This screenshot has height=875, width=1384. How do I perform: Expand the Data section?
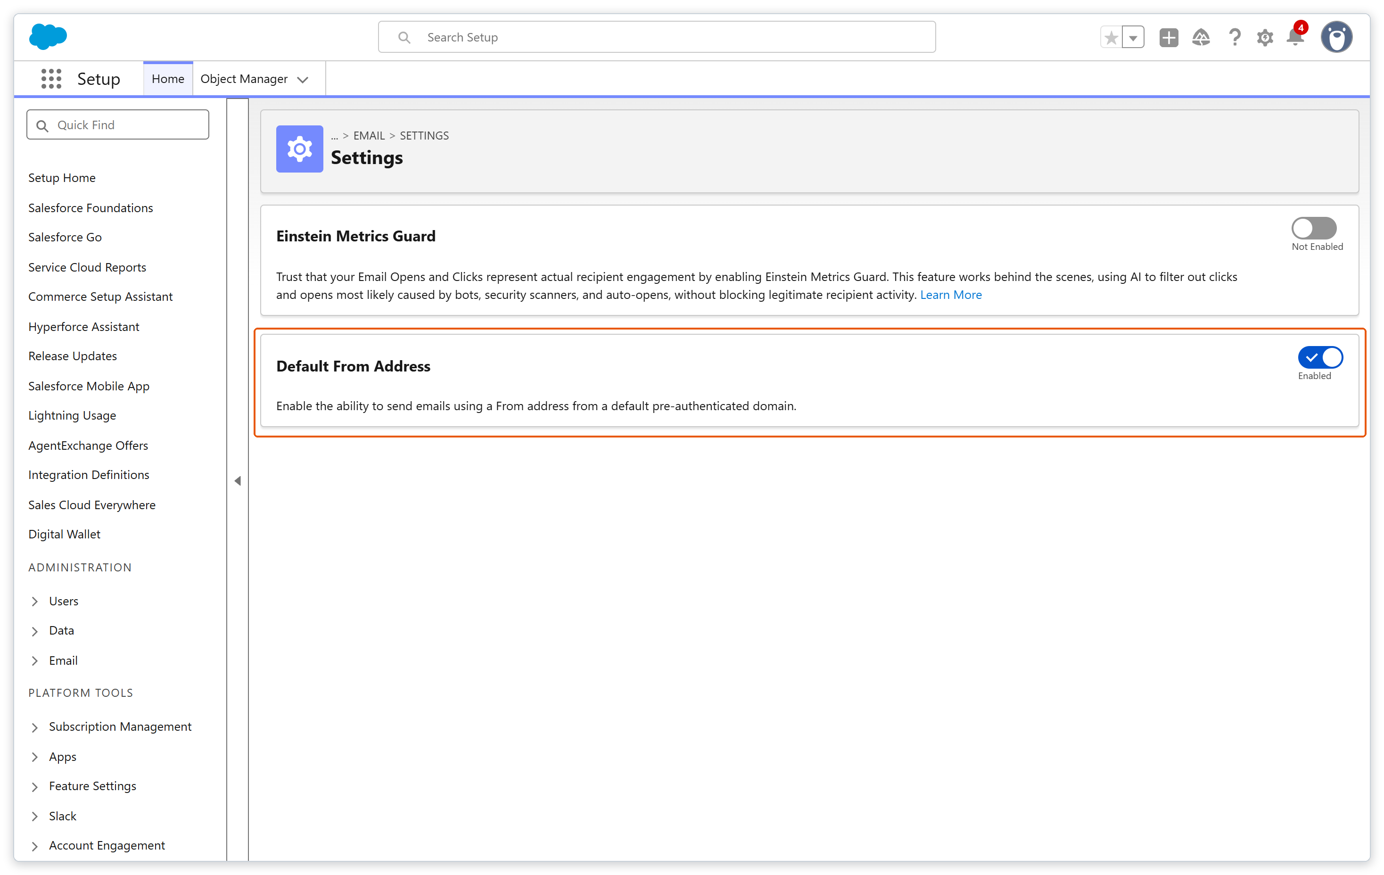point(34,631)
